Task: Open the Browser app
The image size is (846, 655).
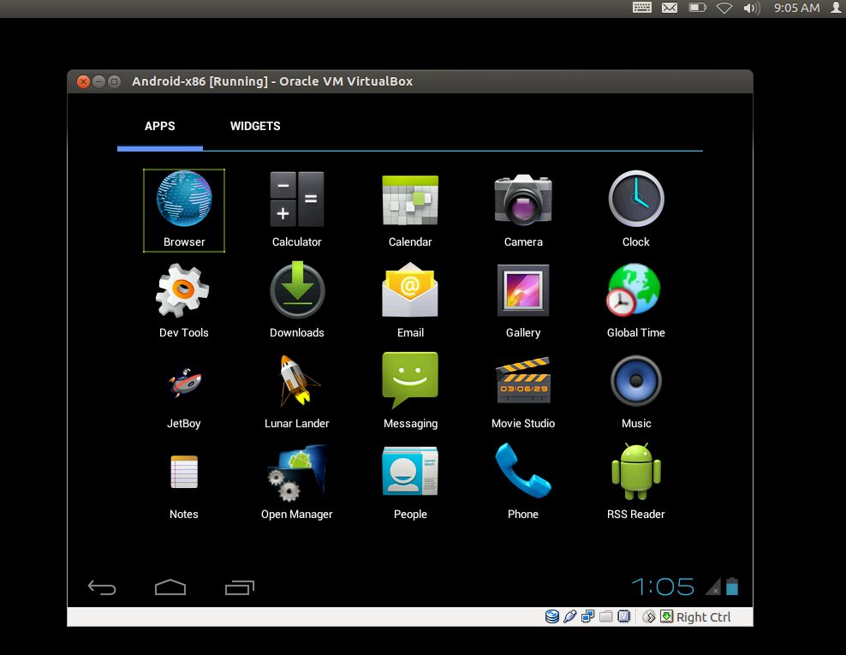Action: click(x=184, y=210)
